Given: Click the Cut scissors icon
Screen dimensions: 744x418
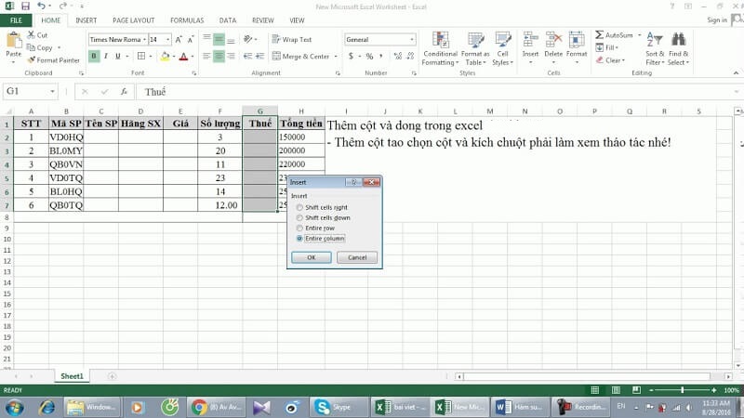Looking at the screenshot, I should coord(31,34).
